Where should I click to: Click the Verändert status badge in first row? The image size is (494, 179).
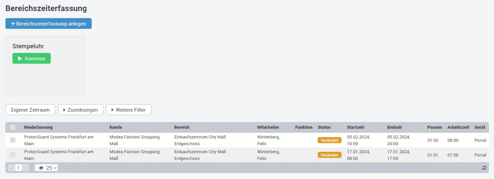pos(329,140)
